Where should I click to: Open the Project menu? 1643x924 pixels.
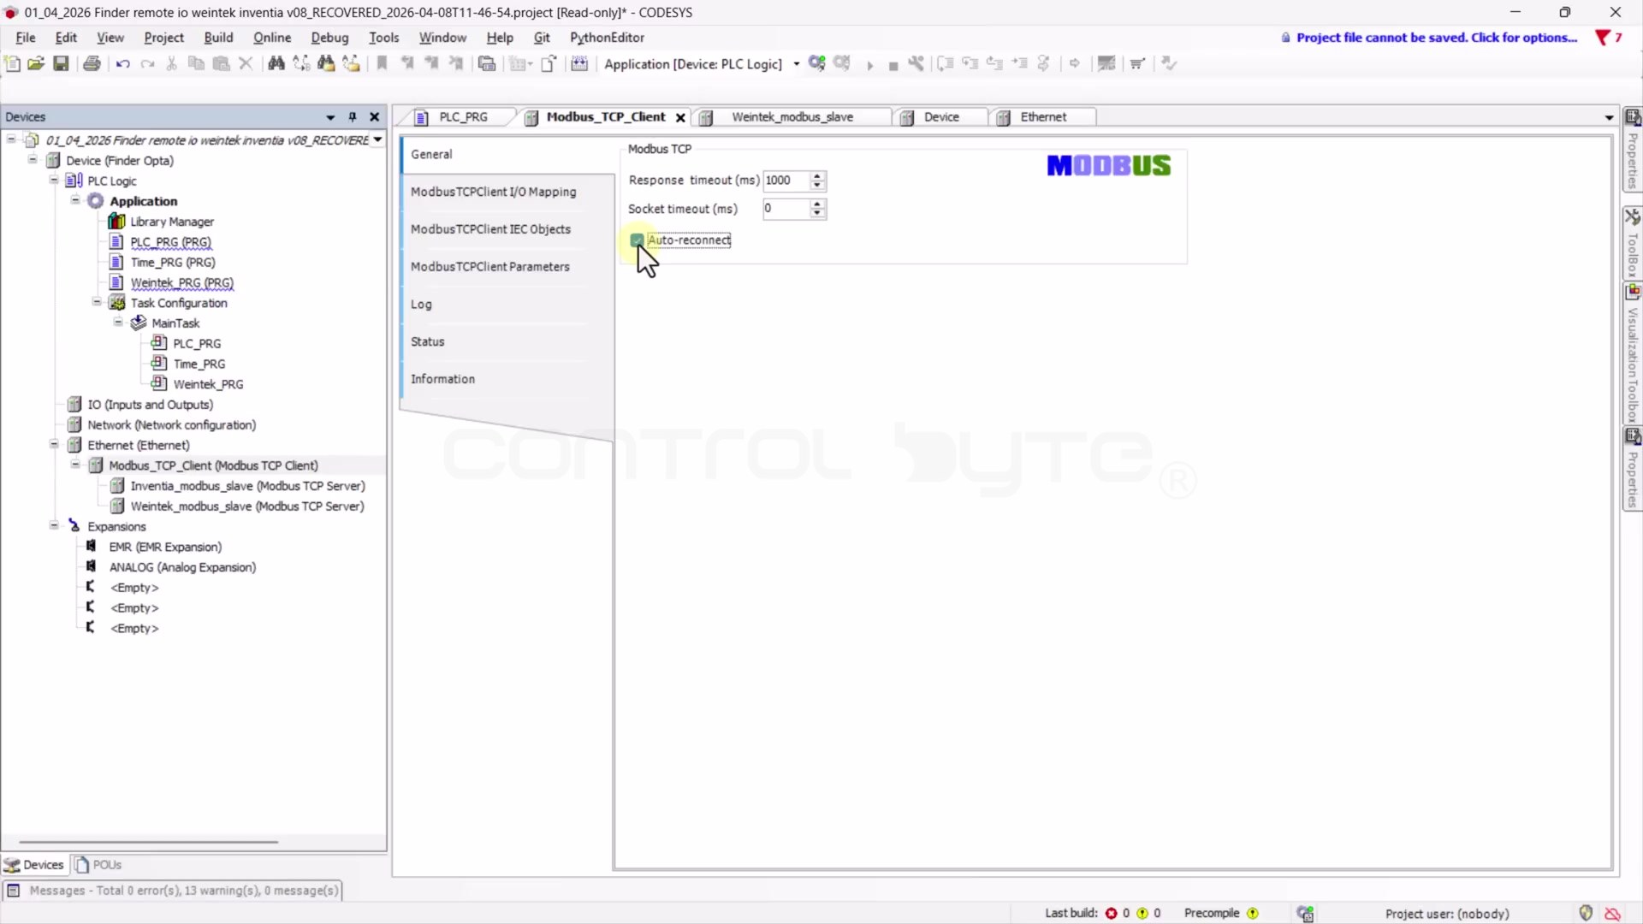(163, 38)
